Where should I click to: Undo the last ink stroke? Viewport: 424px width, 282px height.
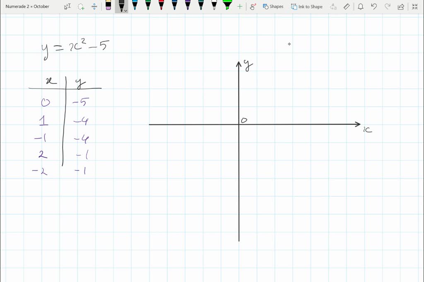374,7
